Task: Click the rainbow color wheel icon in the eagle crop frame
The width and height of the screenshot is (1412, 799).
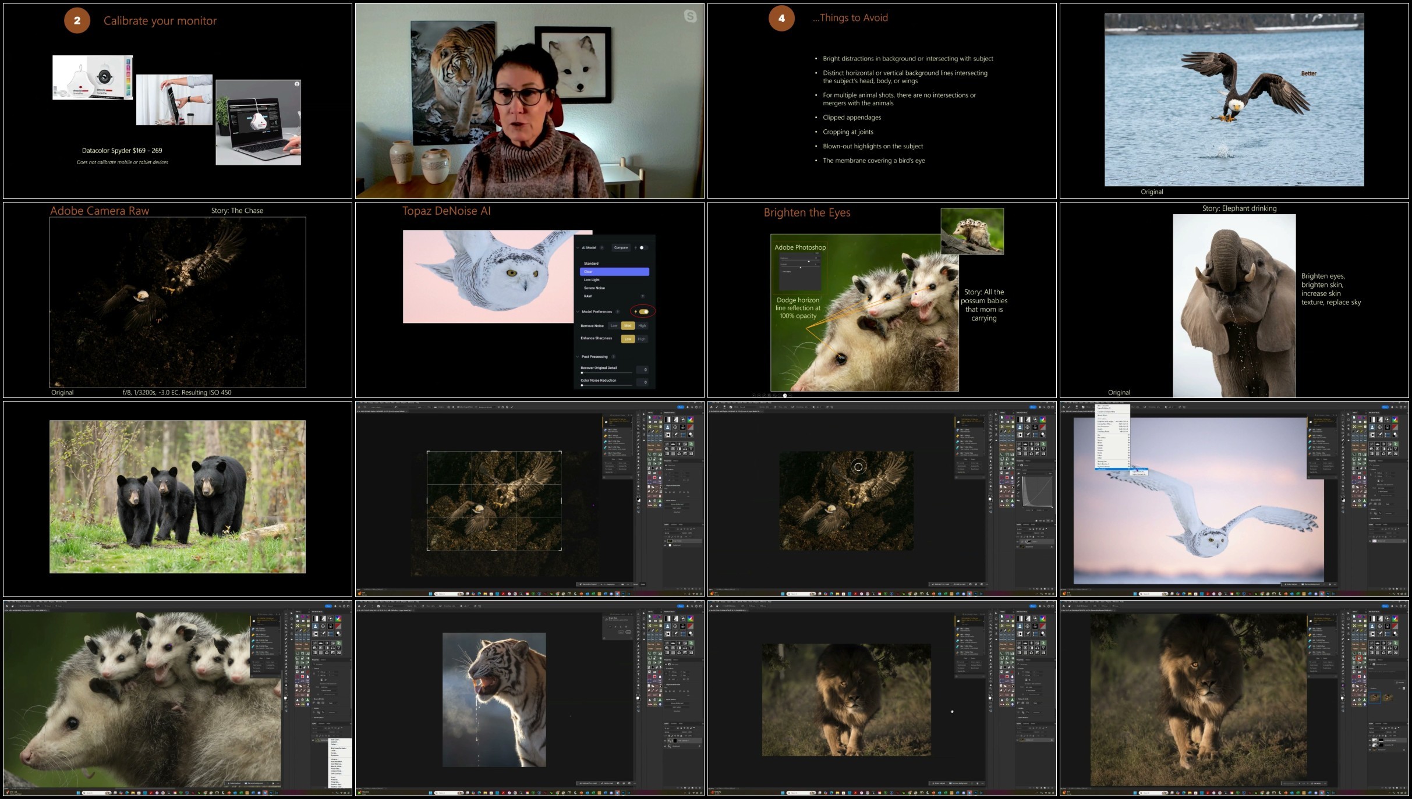Action: click(691, 420)
